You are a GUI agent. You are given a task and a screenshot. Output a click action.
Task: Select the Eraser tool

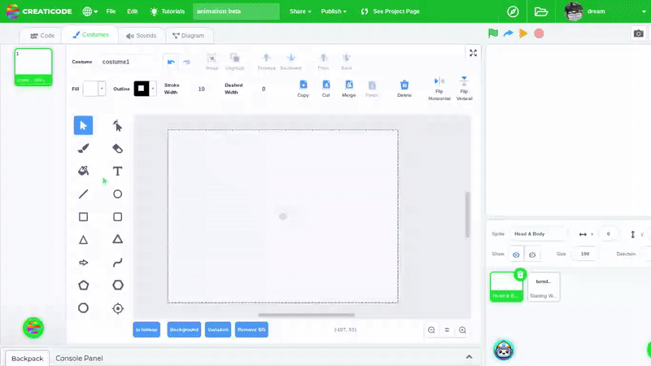[118, 149]
